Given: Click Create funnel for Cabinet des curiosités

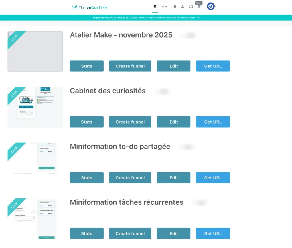Looking at the screenshot, I should coord(130,122).
